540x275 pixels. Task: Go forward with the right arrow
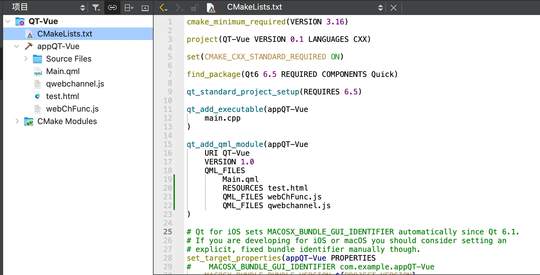179,7
